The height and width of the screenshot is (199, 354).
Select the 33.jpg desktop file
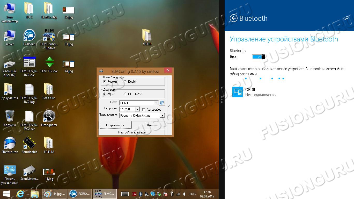pyautogui.click(x=69, y=39)
